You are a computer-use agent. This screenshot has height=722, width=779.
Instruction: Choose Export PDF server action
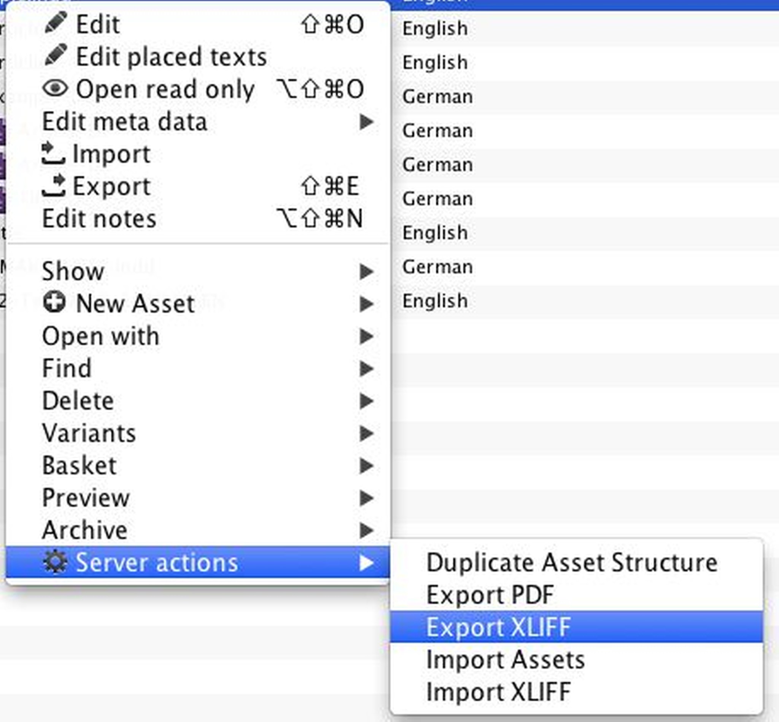[x=490, y=595]
